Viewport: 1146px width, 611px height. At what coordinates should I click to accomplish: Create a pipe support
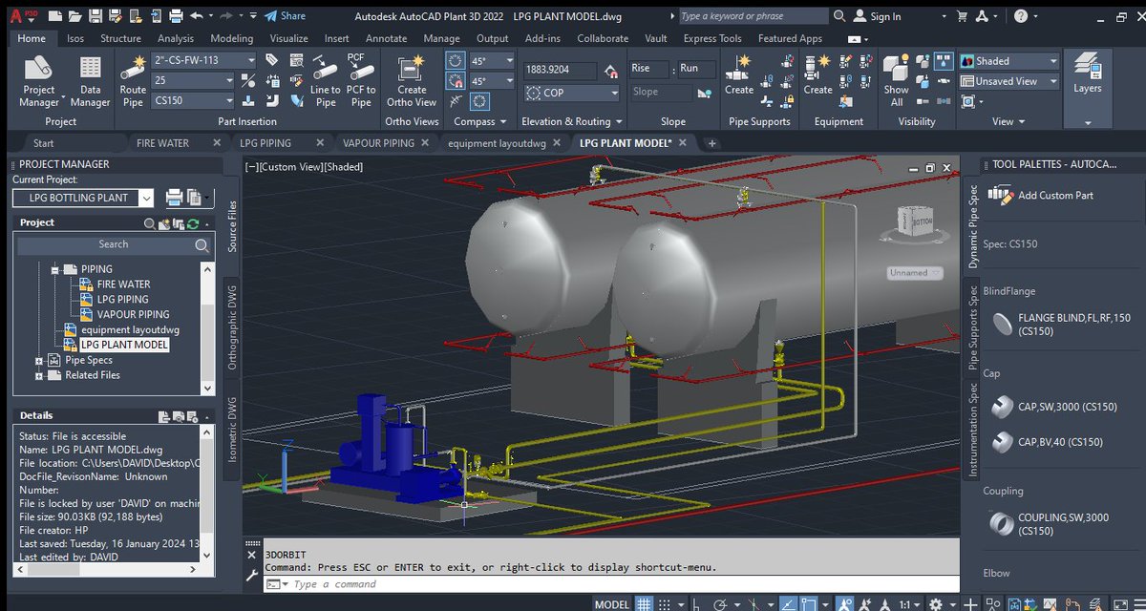point(738,74)
